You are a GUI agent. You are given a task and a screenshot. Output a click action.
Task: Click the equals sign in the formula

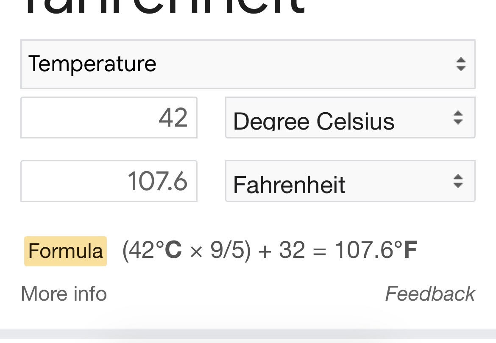pyautogui.click(x=319, y=251)
